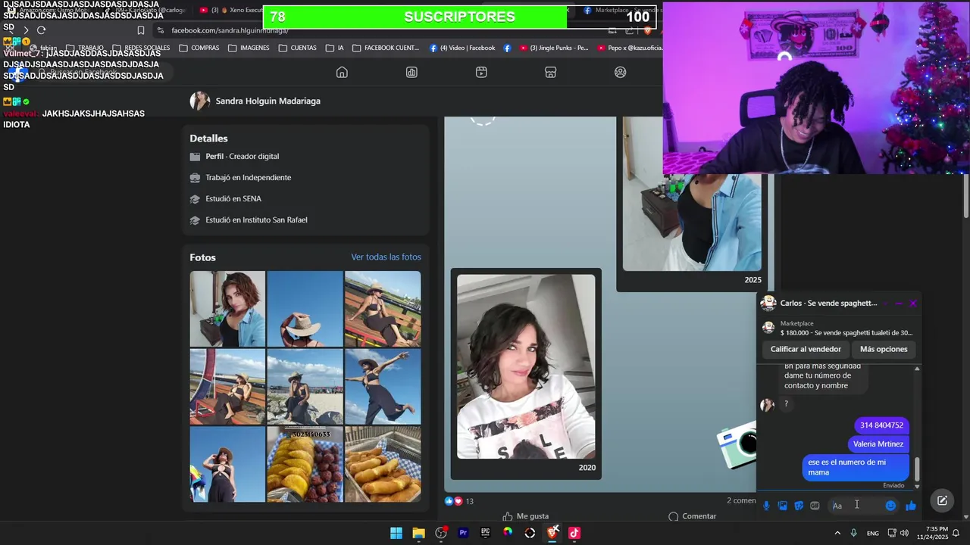
Task: Click the microphone icon in system tray
Action: coord(854,533)
